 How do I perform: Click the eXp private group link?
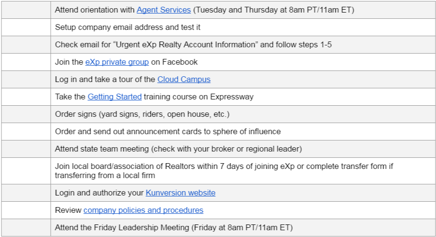[117, 62]
